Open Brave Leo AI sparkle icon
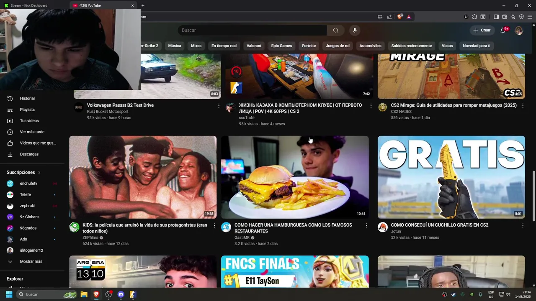Screen dimensions: 536x301 513,17
